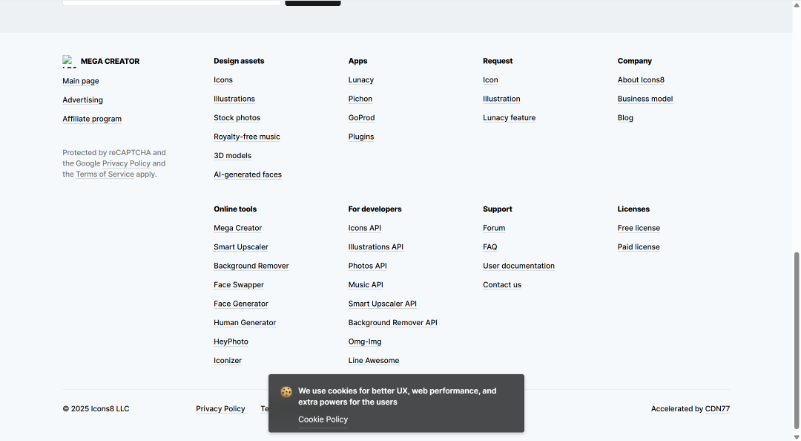Go to Stock photos

coord(237,117)
